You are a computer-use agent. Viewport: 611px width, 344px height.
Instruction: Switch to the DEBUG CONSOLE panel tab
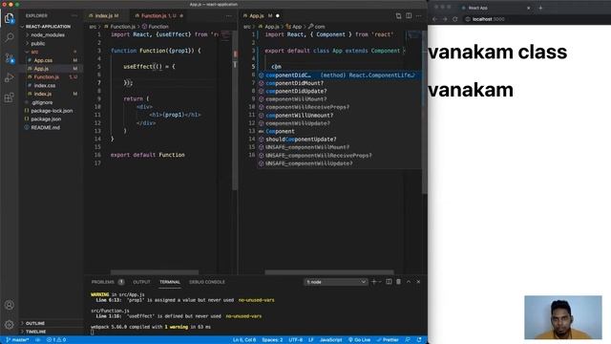pos(207,282)
